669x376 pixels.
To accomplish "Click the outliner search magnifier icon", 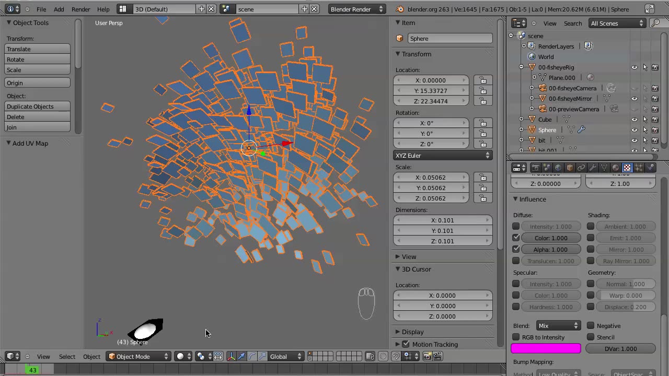I will 655,23.
